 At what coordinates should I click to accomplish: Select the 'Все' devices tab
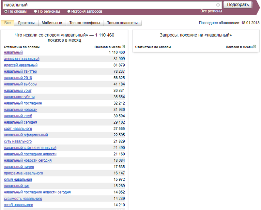[x=8, y=23]
